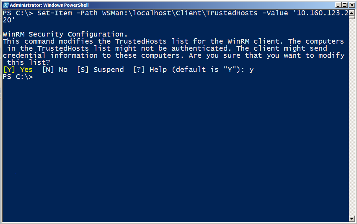Viewport: 357px width, 224px height.
Task: Click the scrollbar up arrow
Action: pos(352,13)
